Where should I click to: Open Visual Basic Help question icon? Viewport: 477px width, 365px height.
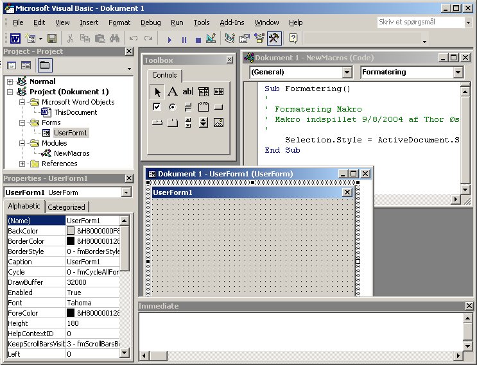293,38
